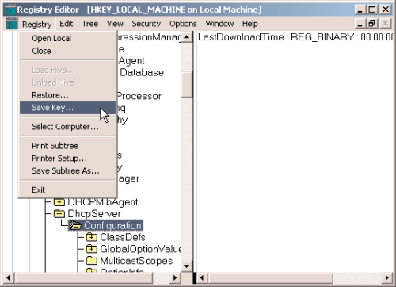Click the Registry Editor title bar icon
Viewport: 396px width, 287px height.
[10, 10]
